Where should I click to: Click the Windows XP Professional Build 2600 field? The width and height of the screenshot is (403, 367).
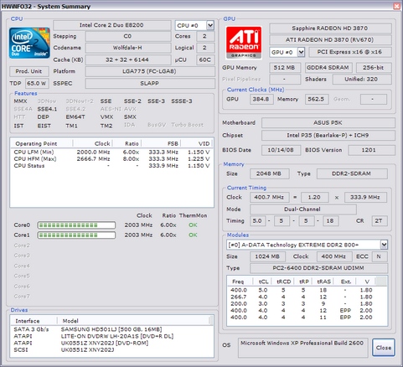pyautogui.click(x=303, y=348)
